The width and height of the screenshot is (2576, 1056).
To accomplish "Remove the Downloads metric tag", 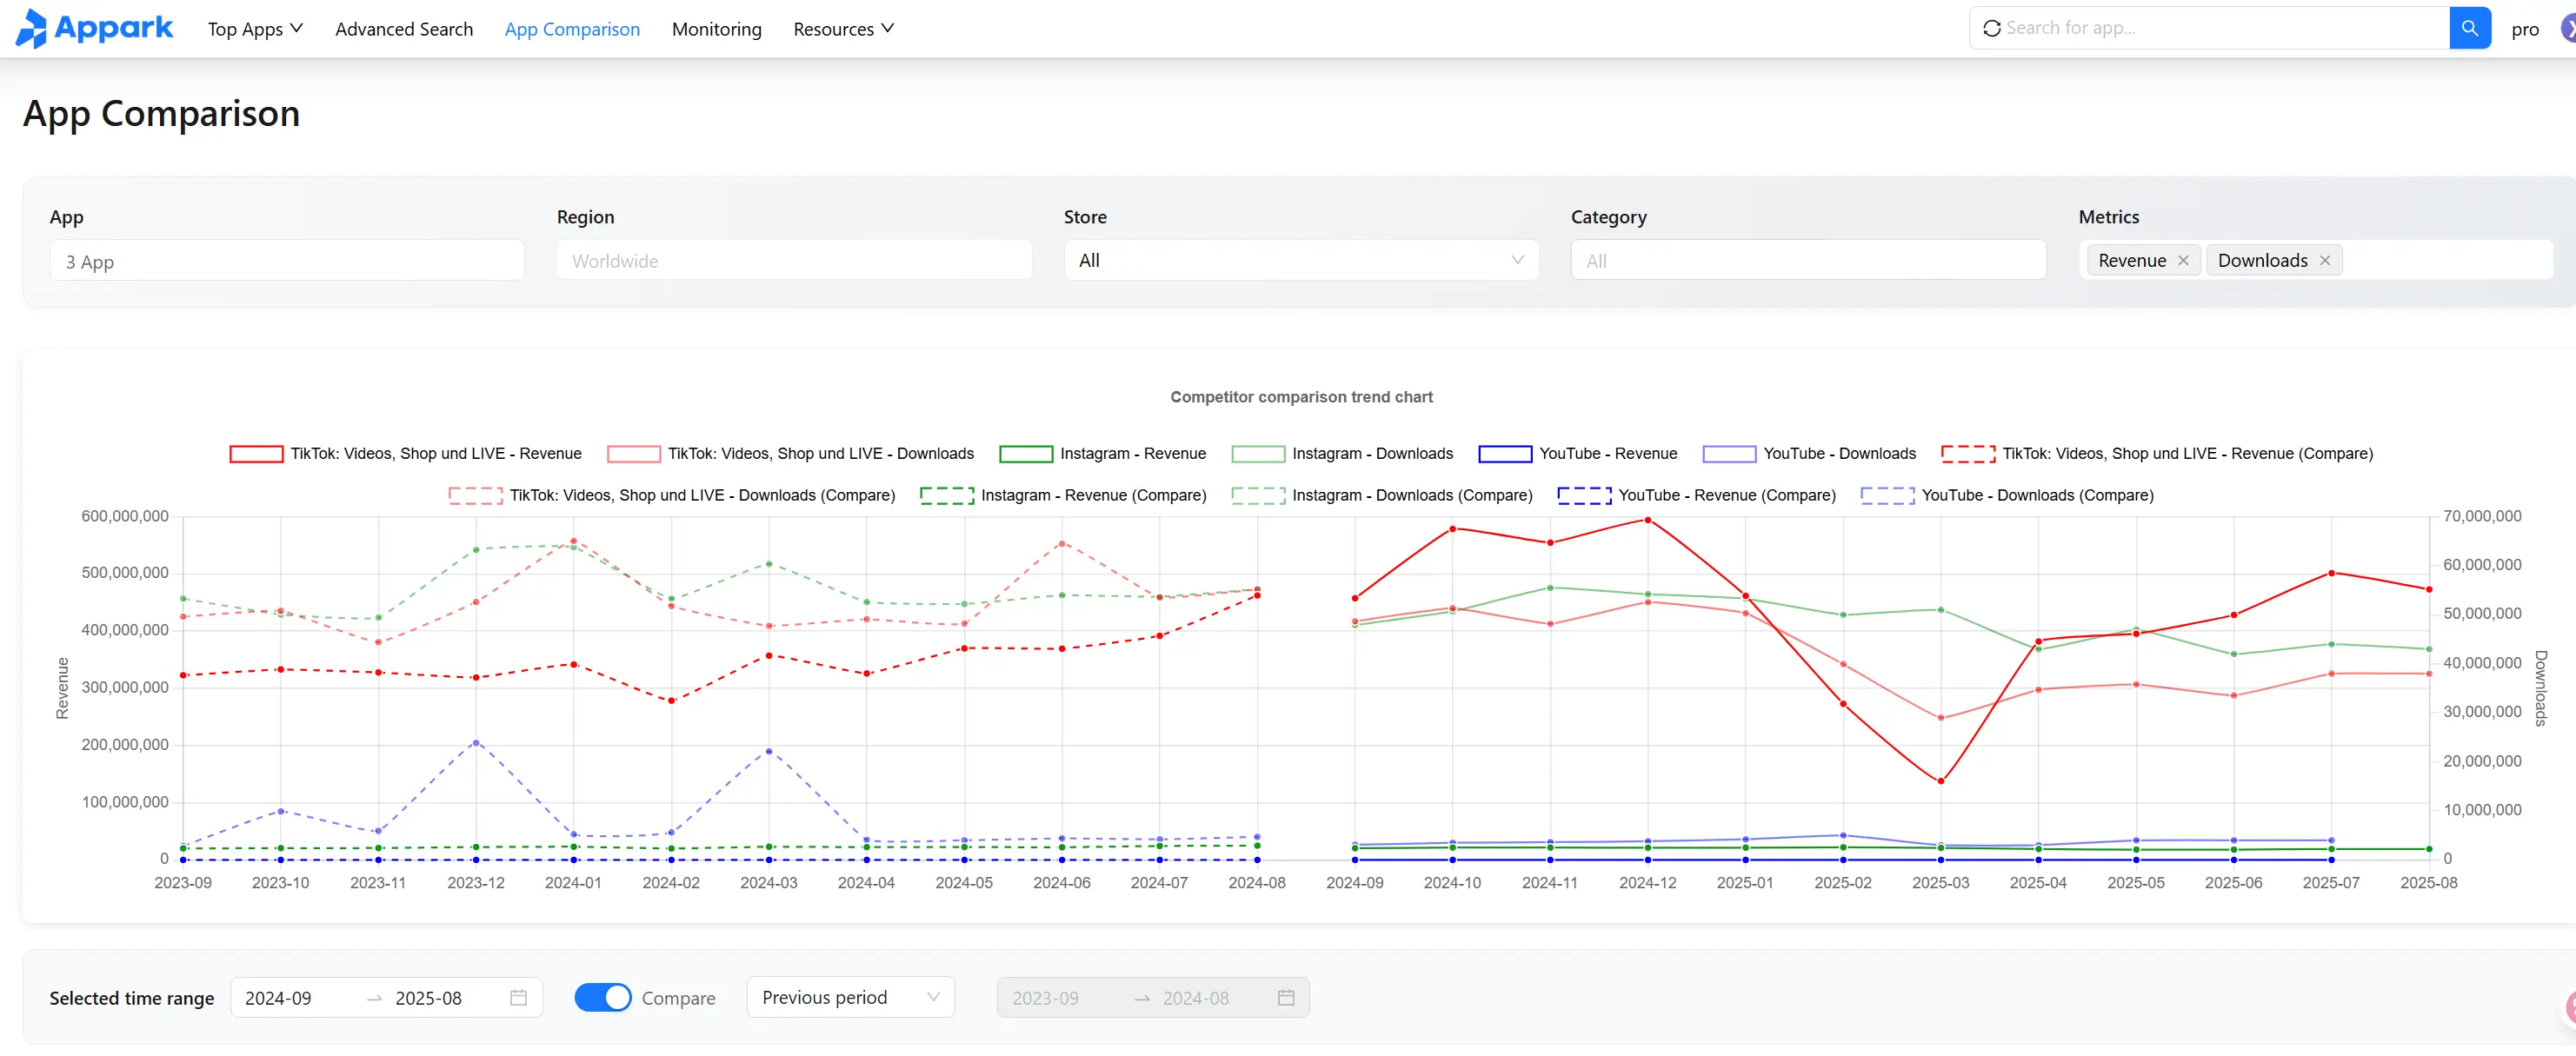I will point(2325,259).
